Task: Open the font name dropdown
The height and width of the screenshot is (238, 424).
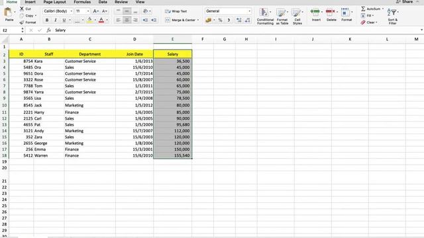Action: (x=71, y=11)
